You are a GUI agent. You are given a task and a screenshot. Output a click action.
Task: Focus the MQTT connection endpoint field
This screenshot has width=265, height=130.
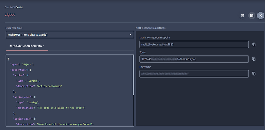194,45
